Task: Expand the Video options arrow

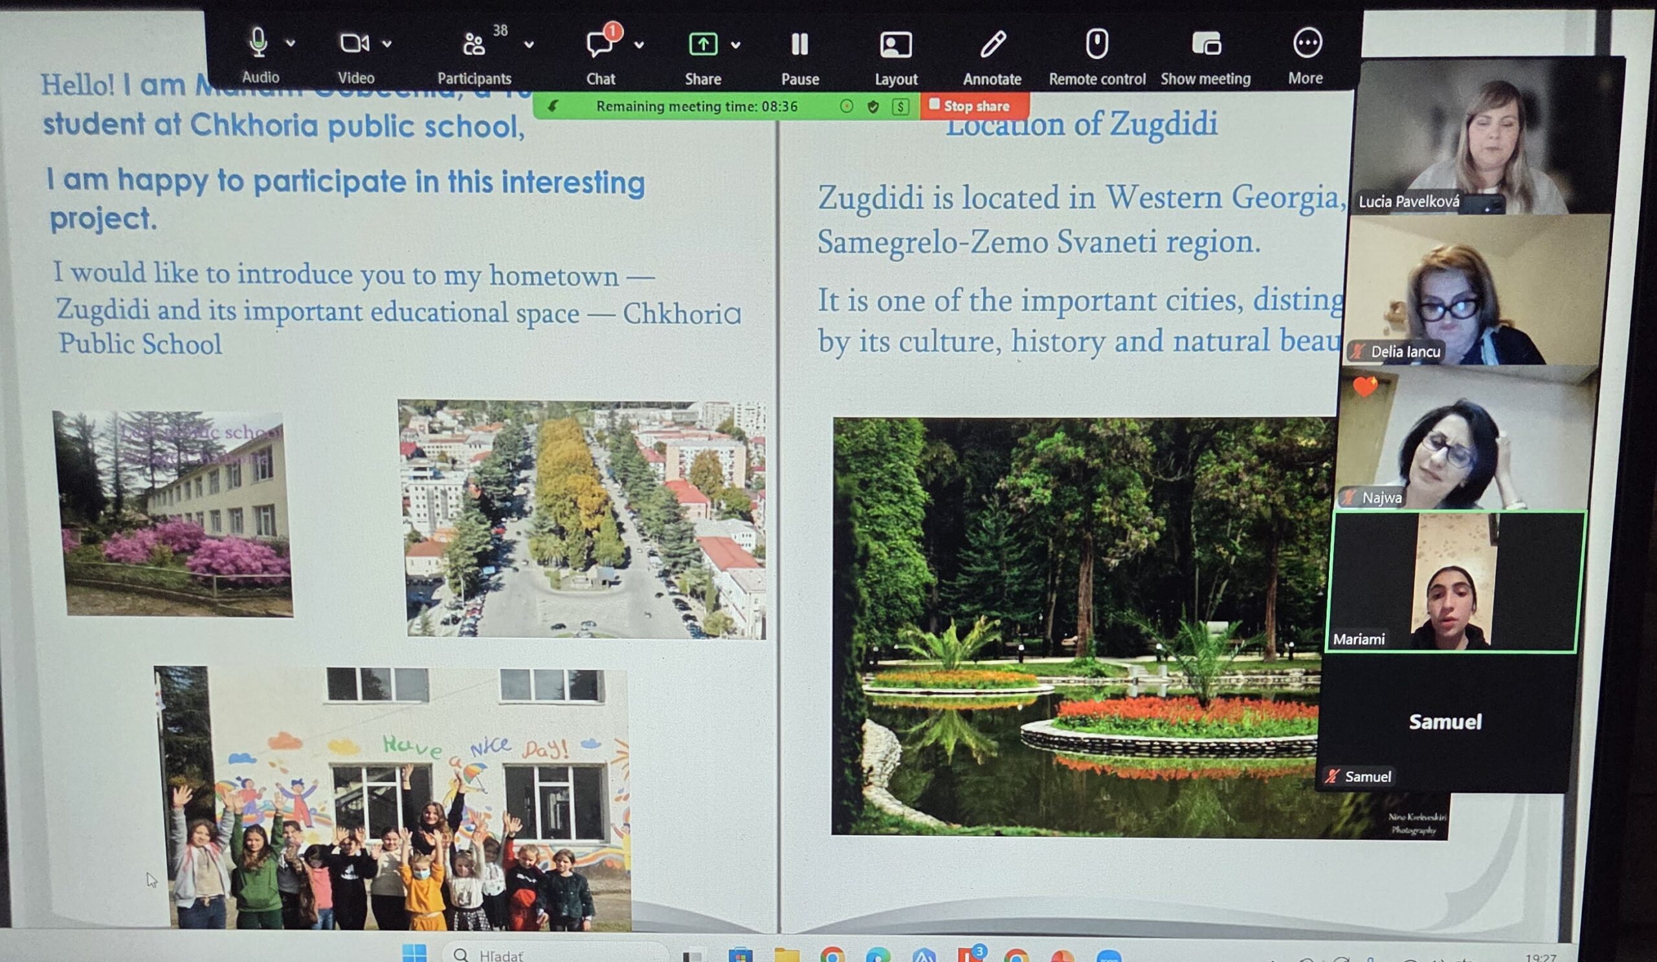Action: tap(387, 45)
